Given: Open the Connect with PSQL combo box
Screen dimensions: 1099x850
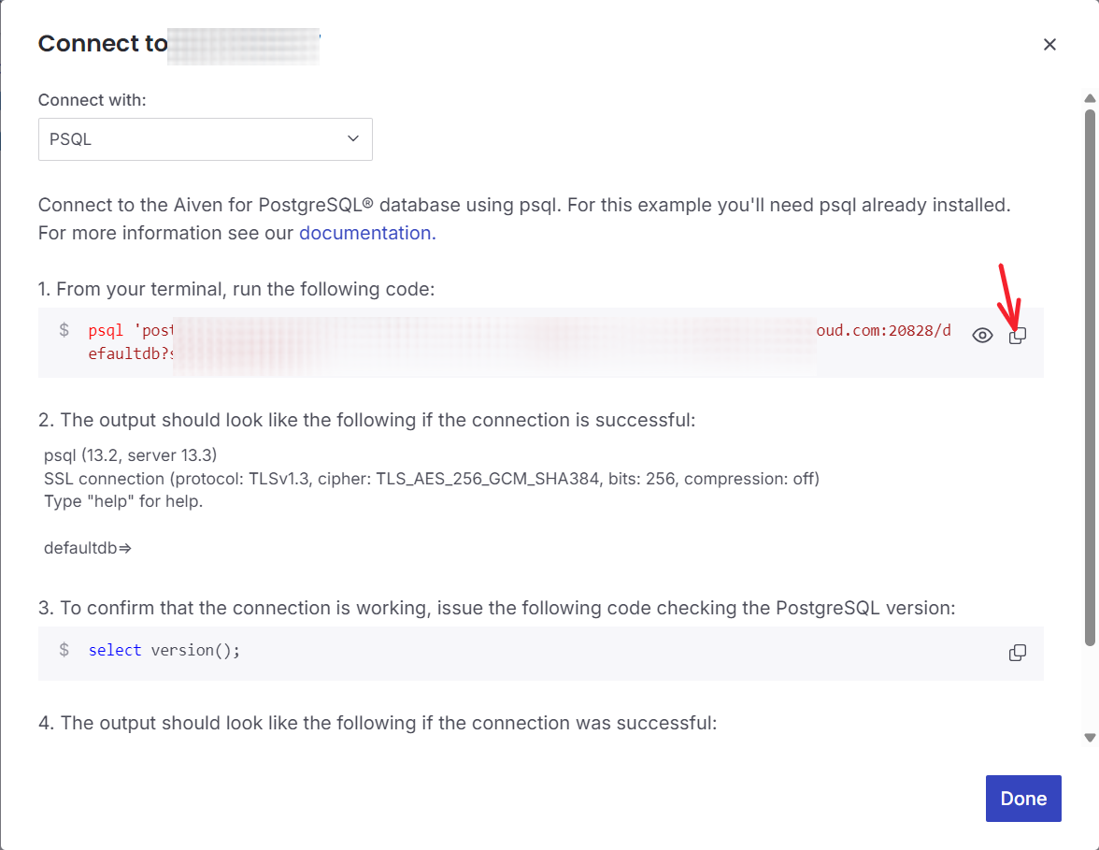Looking at the screenshot, I should [x=206, y=139].
